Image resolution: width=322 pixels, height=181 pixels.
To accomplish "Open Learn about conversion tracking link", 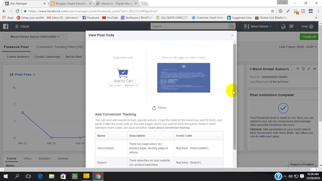I will tap(169, 128).
